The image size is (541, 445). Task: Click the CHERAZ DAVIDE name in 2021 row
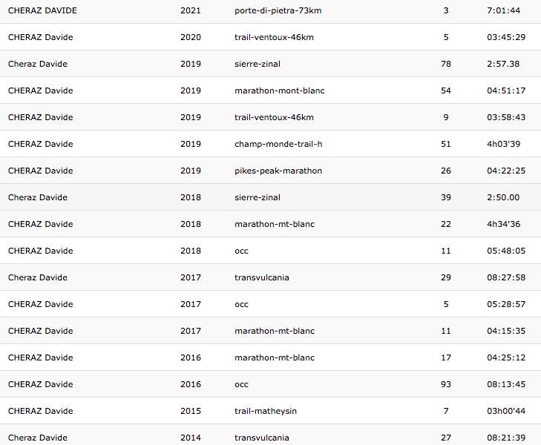(42, 10)
